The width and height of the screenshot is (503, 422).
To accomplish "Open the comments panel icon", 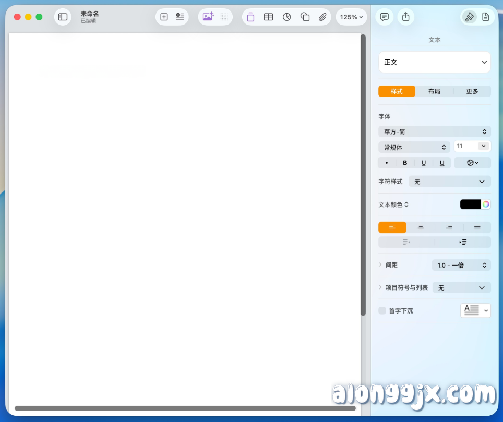I will click(x=385, y=17).
